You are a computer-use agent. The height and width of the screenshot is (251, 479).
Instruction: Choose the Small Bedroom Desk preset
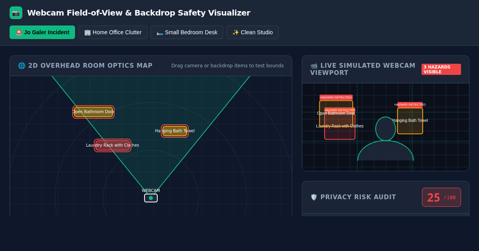pyautogui.click(x=187, y=32)
